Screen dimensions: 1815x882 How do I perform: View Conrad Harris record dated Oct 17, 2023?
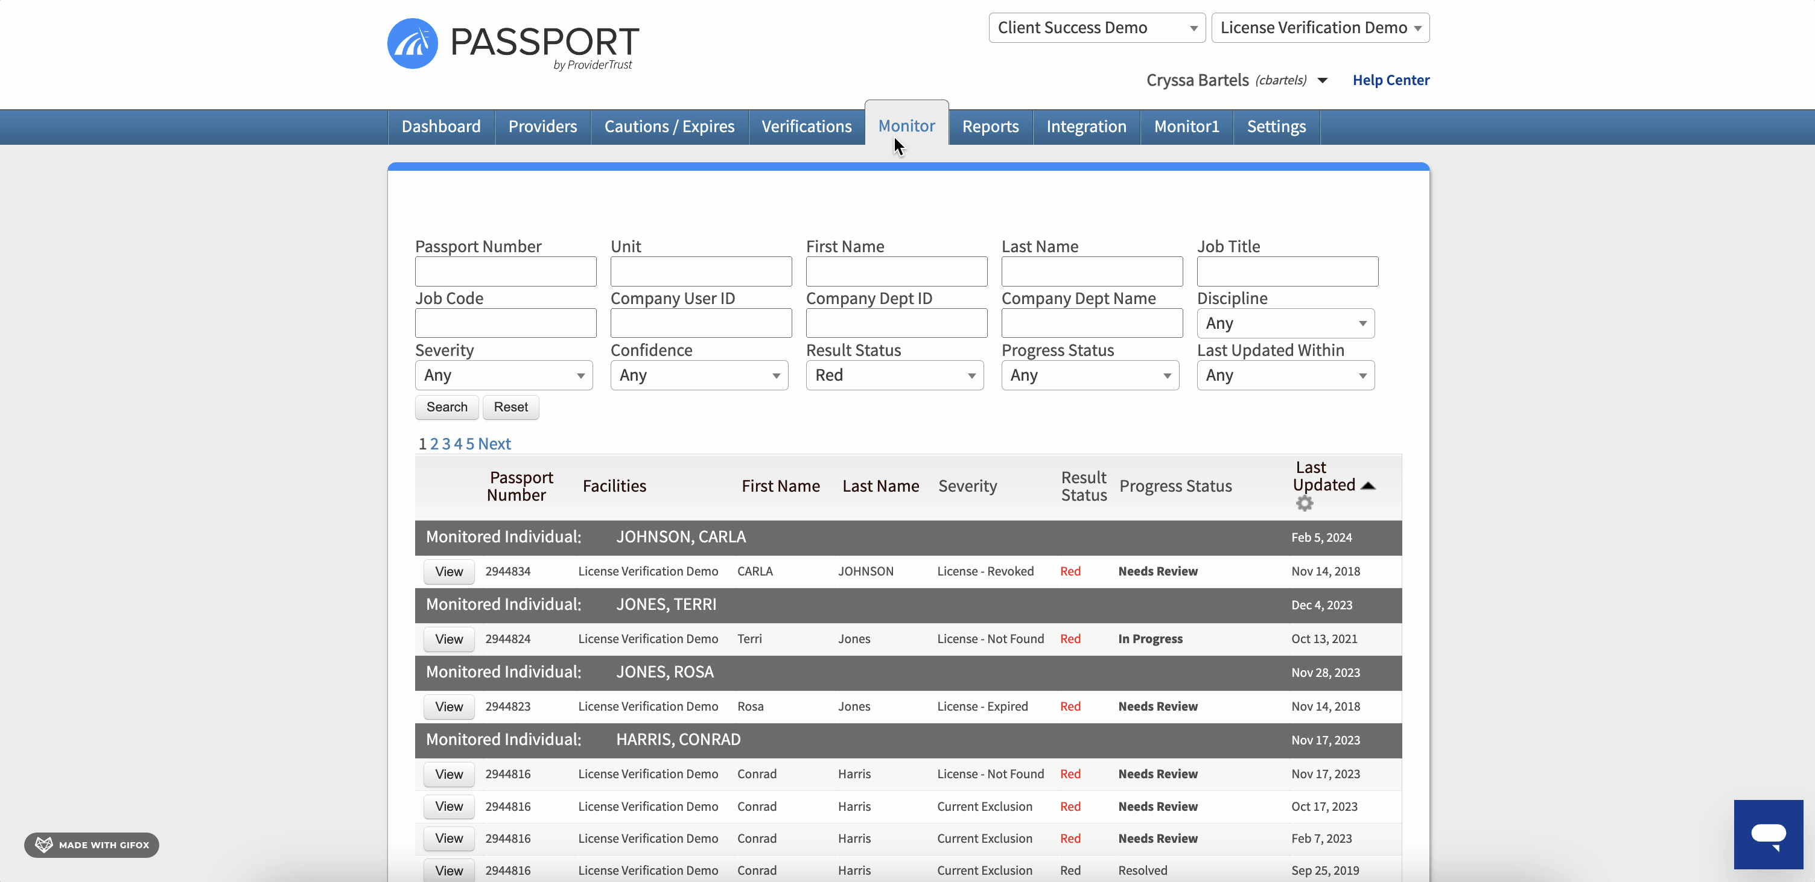click(449, 807)
